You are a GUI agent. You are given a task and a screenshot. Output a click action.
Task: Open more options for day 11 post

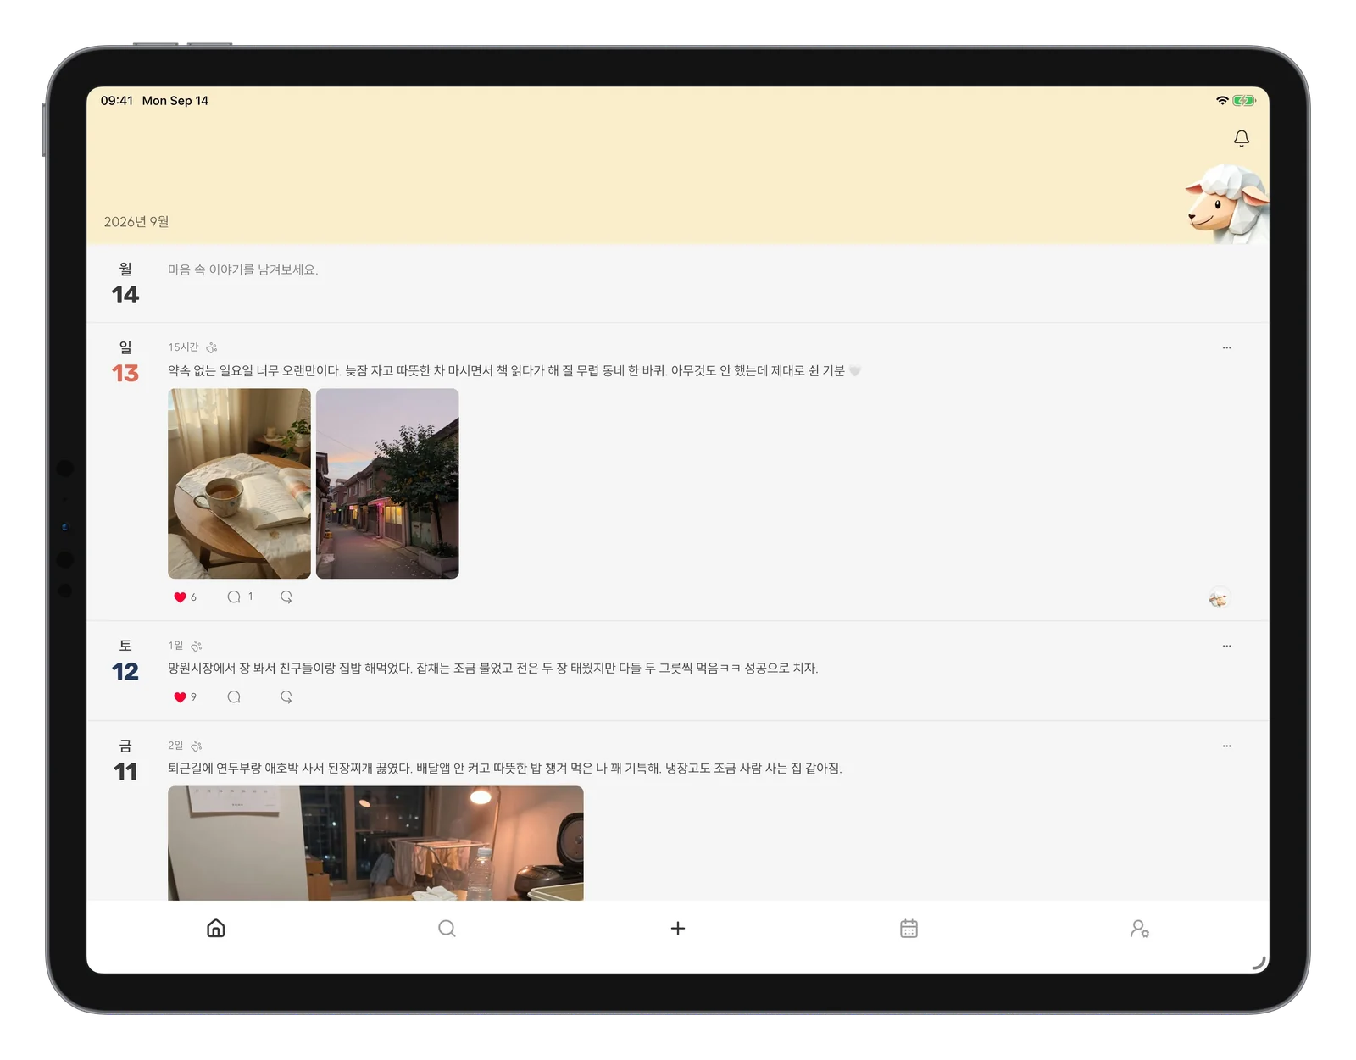coord(1226,746)
